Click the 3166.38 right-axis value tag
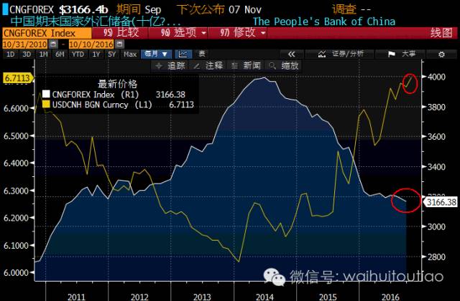Screen dimensions: 460x301 click(441, 202)
